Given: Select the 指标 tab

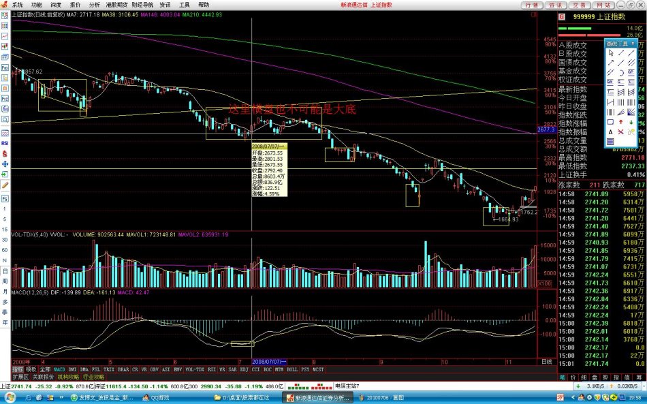Looking at the screenshot, I should click(18, 369).
